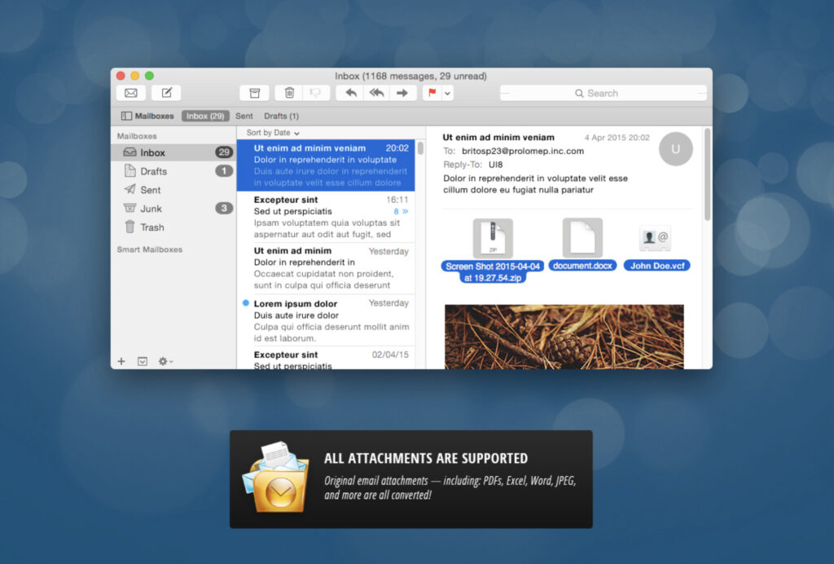
Task: Reply to the selected email
Action: (x=350, y=93)
